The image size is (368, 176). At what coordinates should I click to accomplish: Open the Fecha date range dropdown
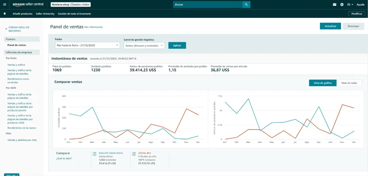coord(87,45)
